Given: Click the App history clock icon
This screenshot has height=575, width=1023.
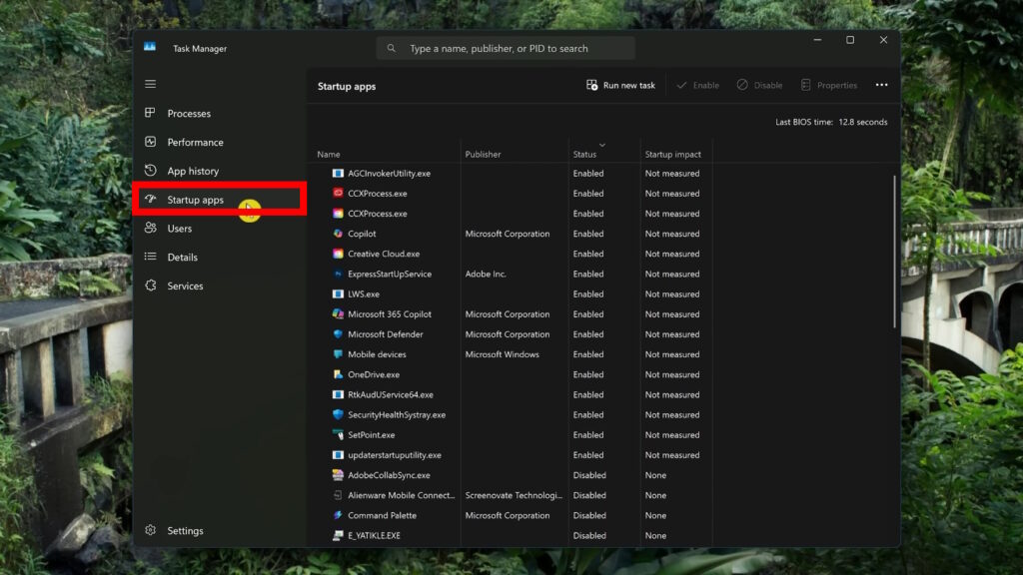Looking at the screenshot, I should pos(150,170).
